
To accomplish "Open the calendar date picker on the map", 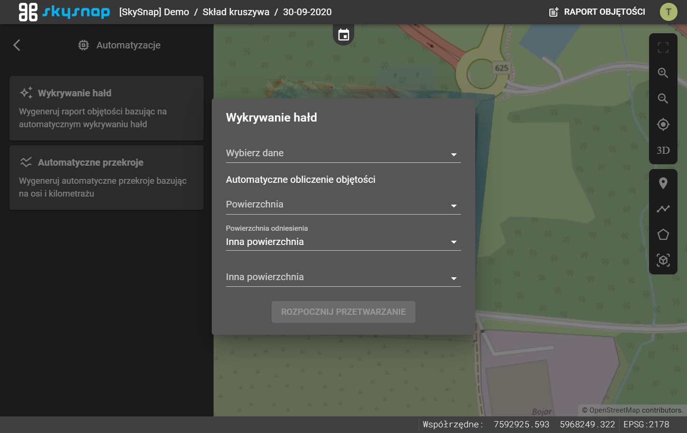I will pyautogui.click(x=344, y=35).
